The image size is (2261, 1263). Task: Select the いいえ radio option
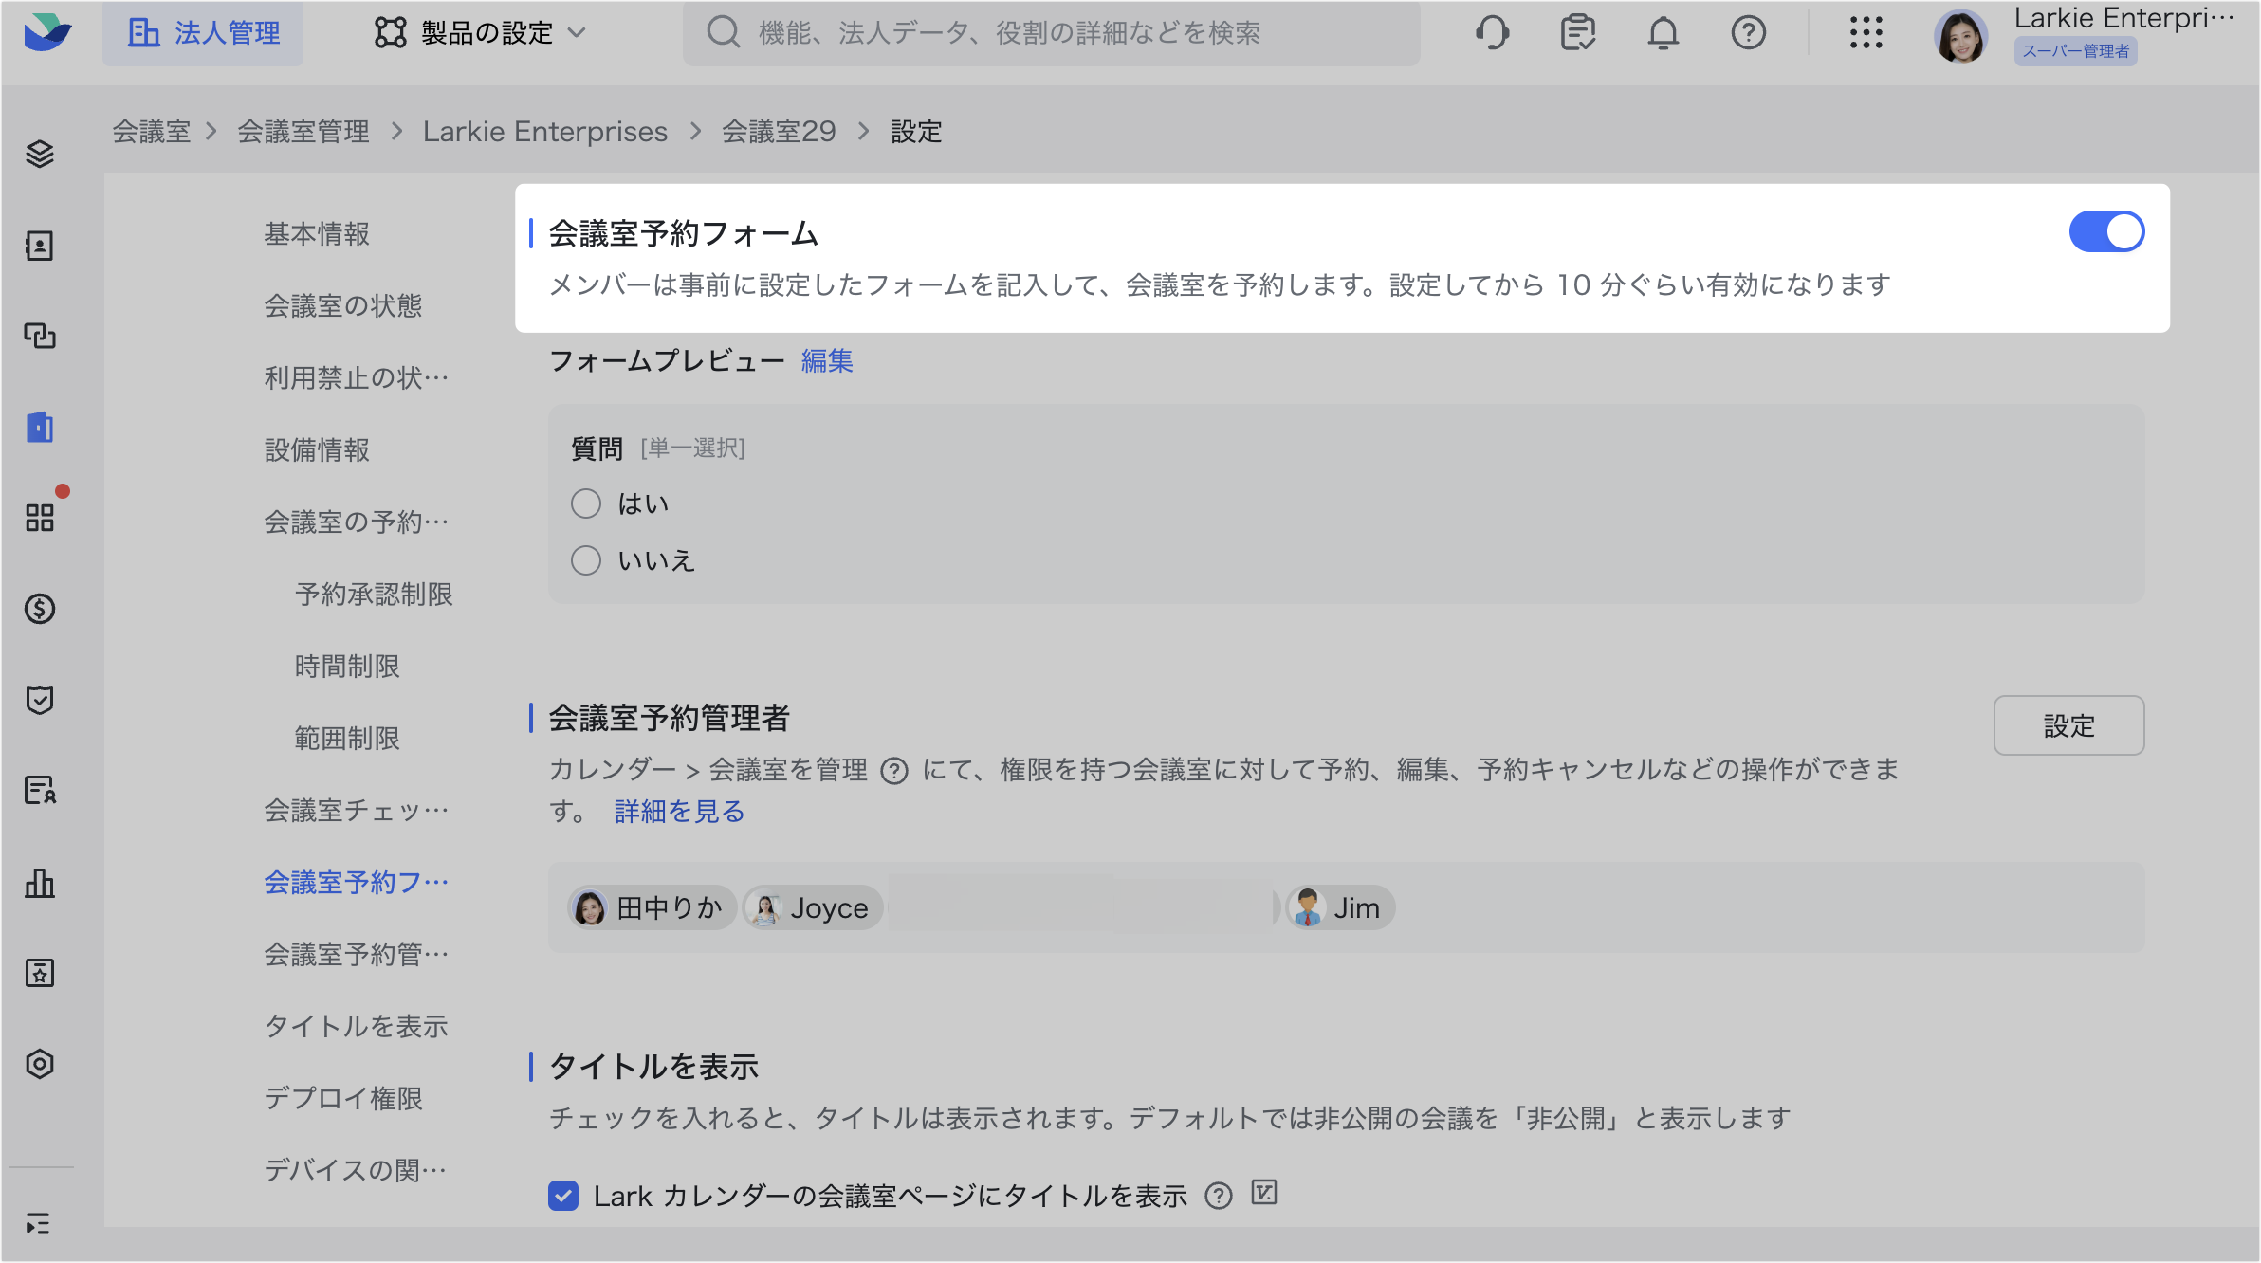pos(586,560)
